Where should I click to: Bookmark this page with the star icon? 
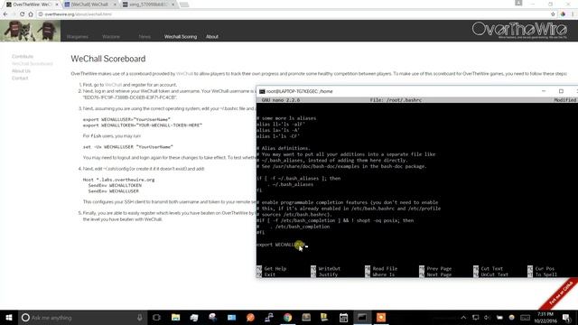point(553,14)
